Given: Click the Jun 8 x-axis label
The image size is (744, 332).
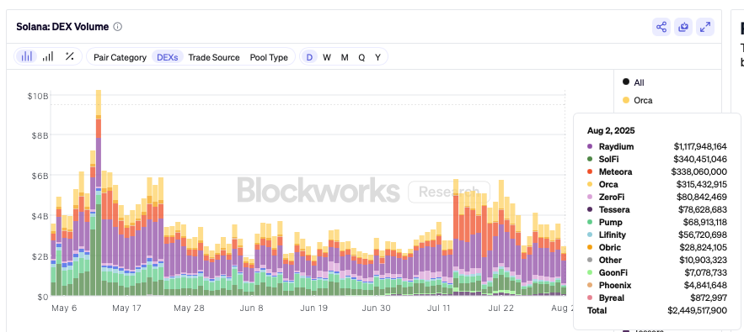Looking at the screenshot, I should click(x=251, y=308).
